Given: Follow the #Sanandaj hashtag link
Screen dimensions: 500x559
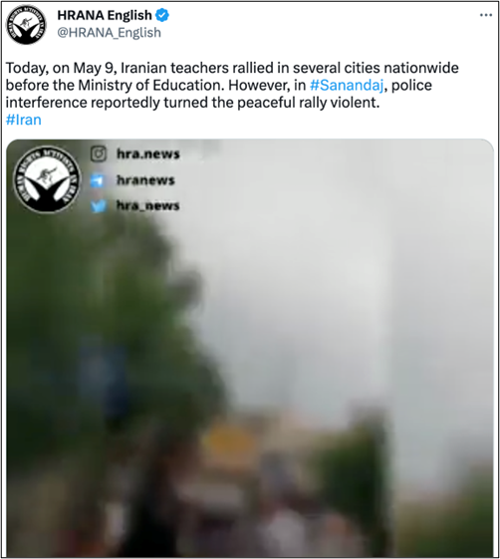Looking at the screenshot, I should 347,86.
